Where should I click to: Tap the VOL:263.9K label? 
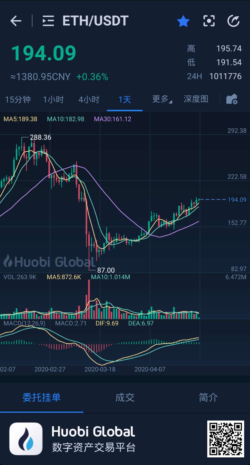(x=20, y=277)
